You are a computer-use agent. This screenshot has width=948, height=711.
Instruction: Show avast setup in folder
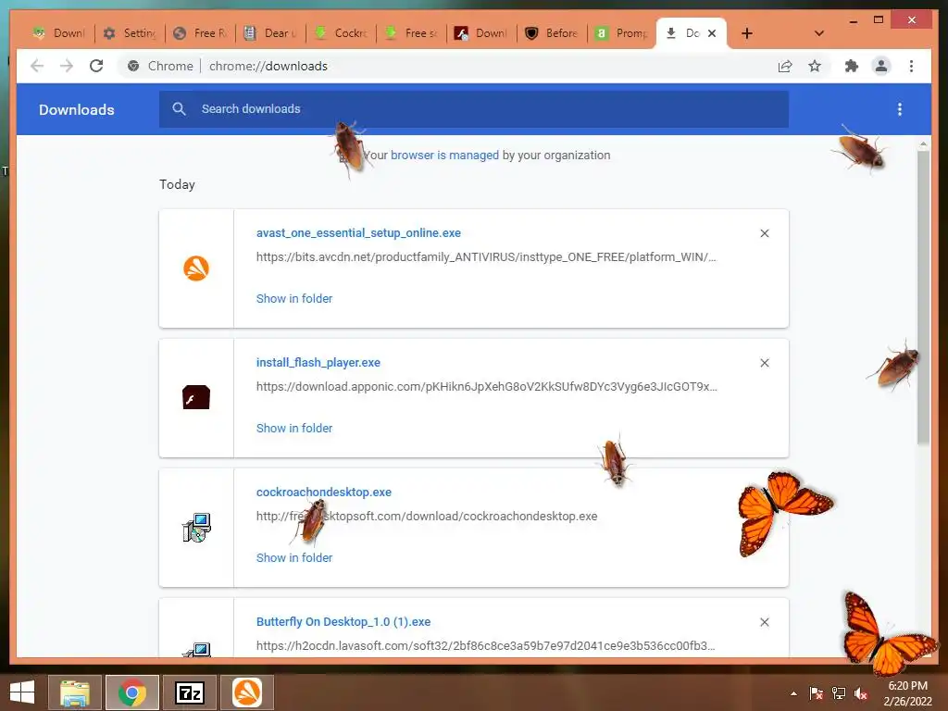(x=294, y=299)
